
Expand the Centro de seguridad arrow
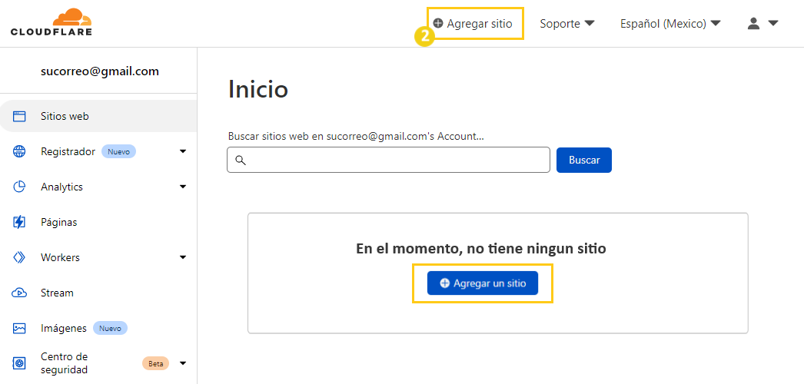183,363
